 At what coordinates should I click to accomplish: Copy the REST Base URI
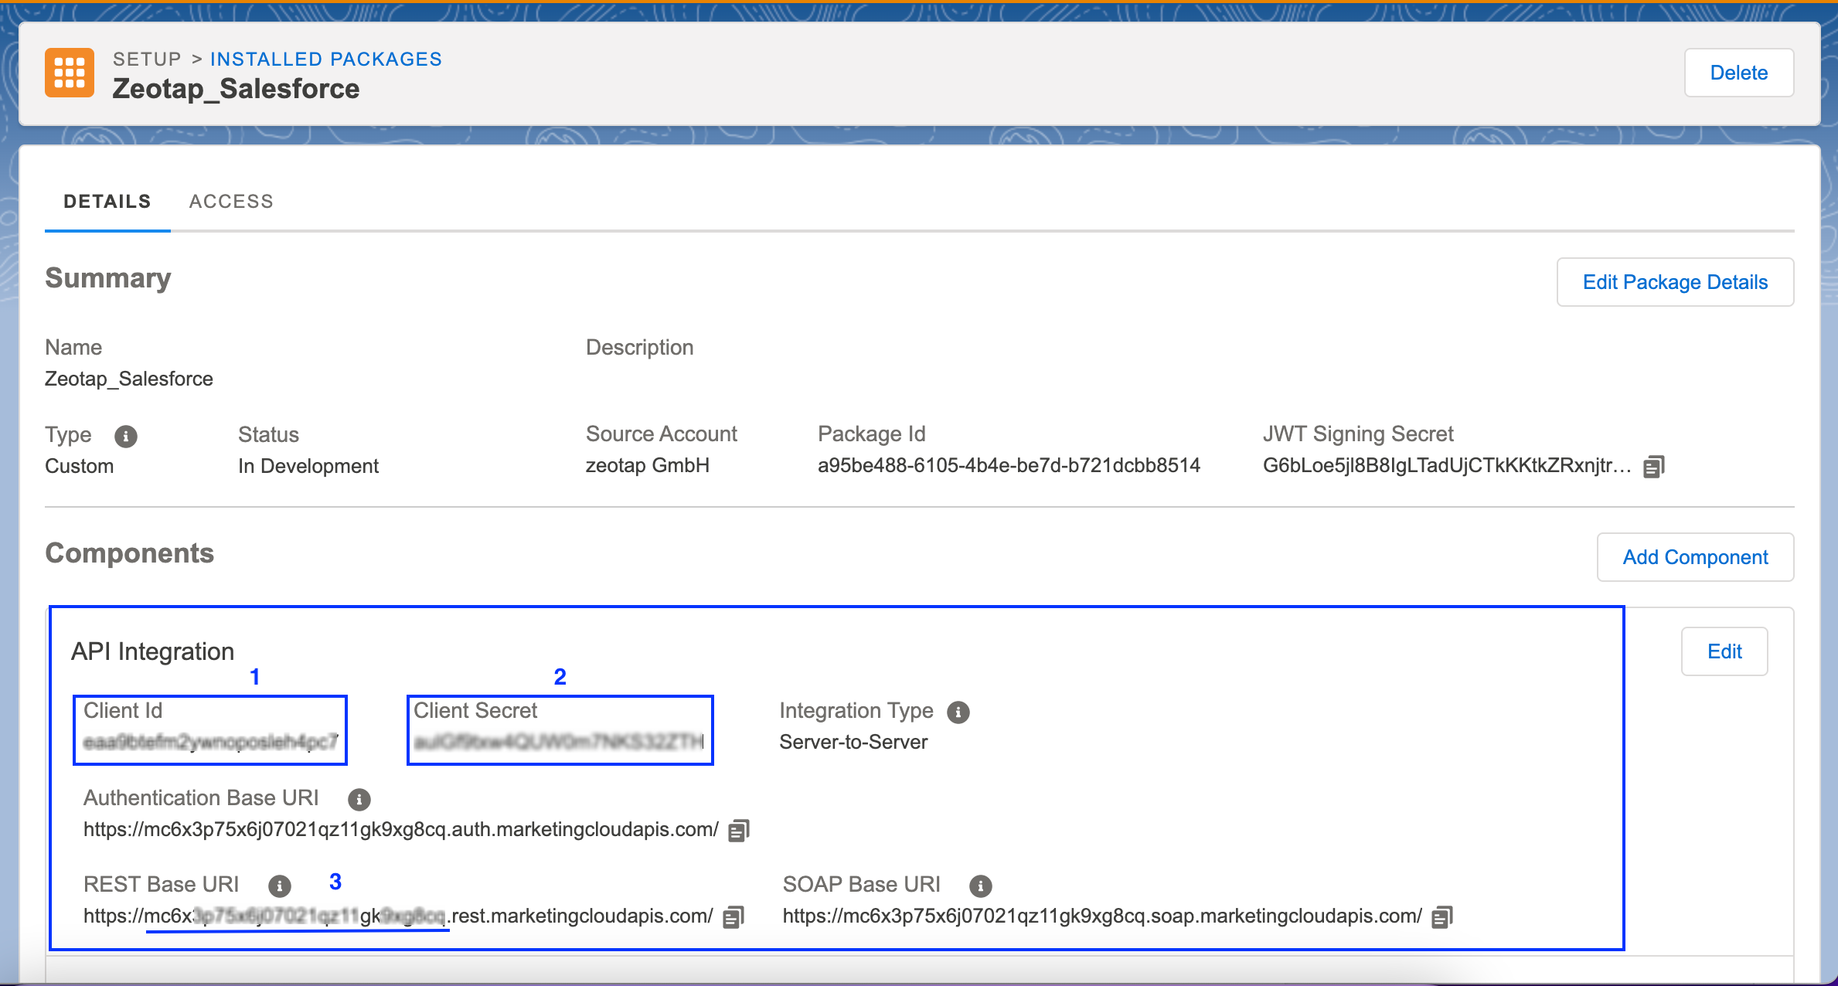(733, 917)
